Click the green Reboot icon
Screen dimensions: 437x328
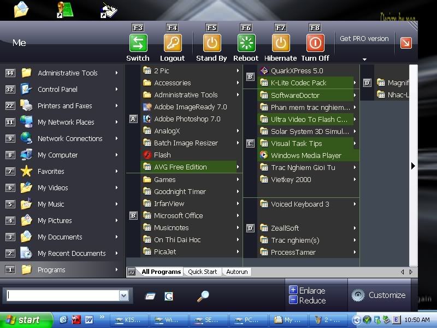pyautogui.click(x=246, y=43)
